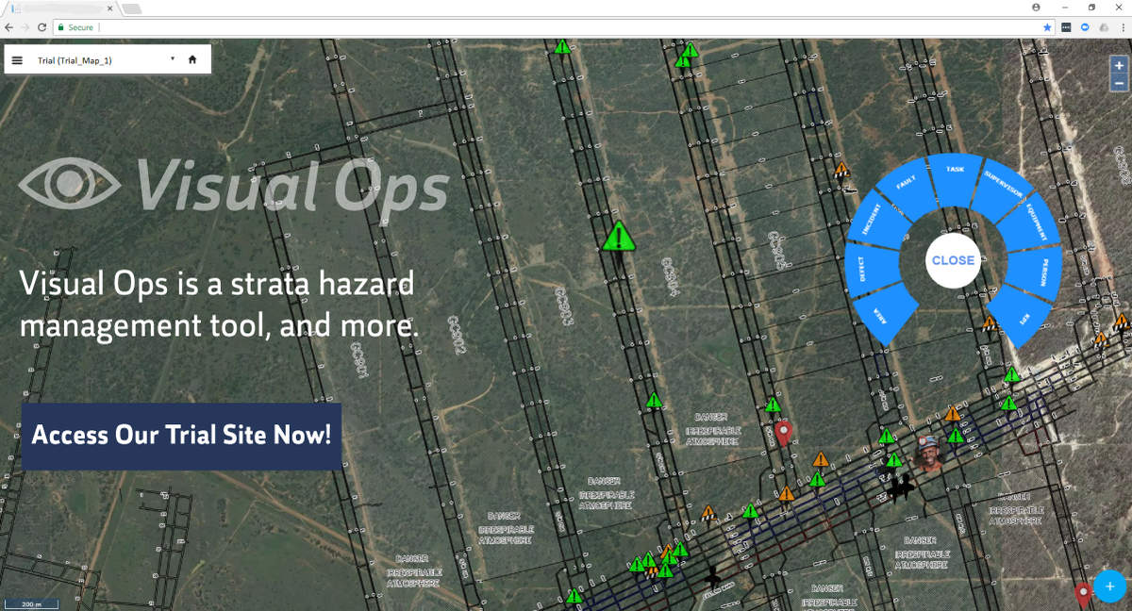1132x611 pixels.
Task: Reload the page in browser
Action: pos(42,27)
